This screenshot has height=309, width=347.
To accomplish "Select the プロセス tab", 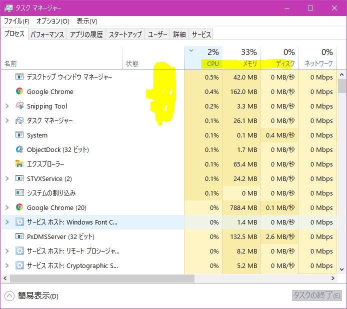I will pyautogui.click(x=14, y=33).
